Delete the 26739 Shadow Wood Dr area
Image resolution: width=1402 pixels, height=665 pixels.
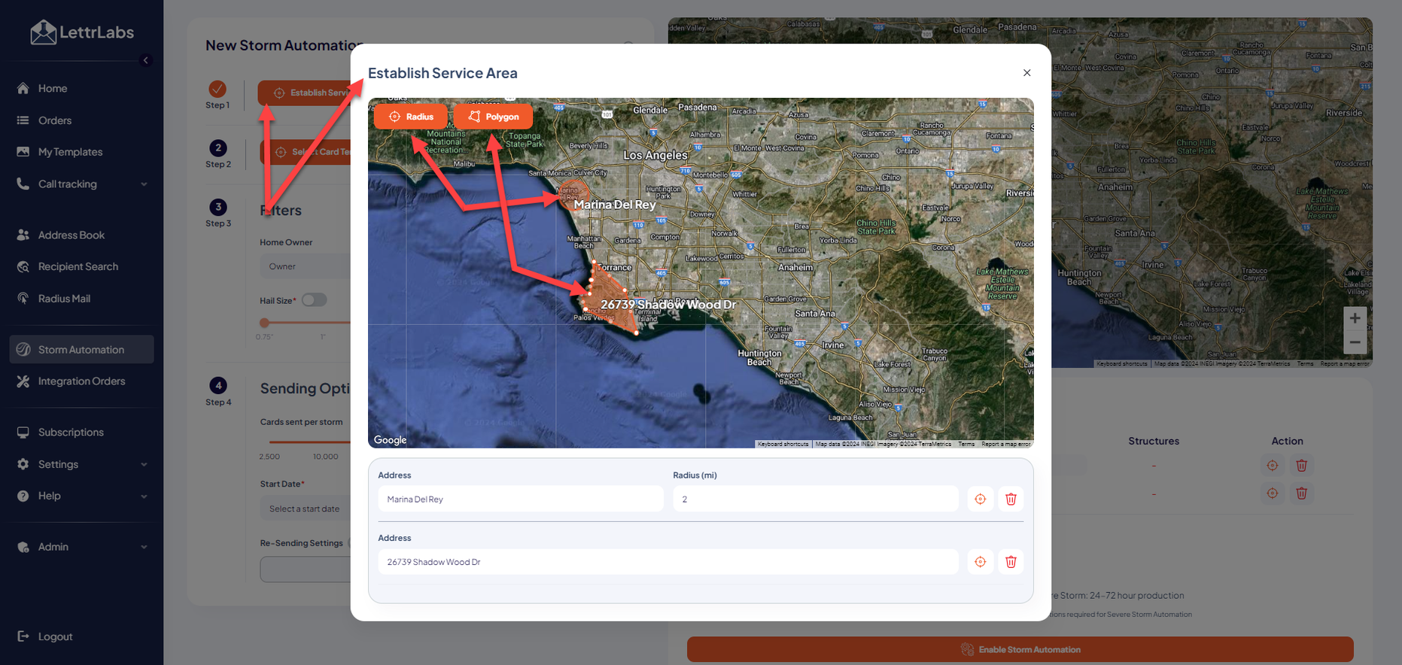1011,562
